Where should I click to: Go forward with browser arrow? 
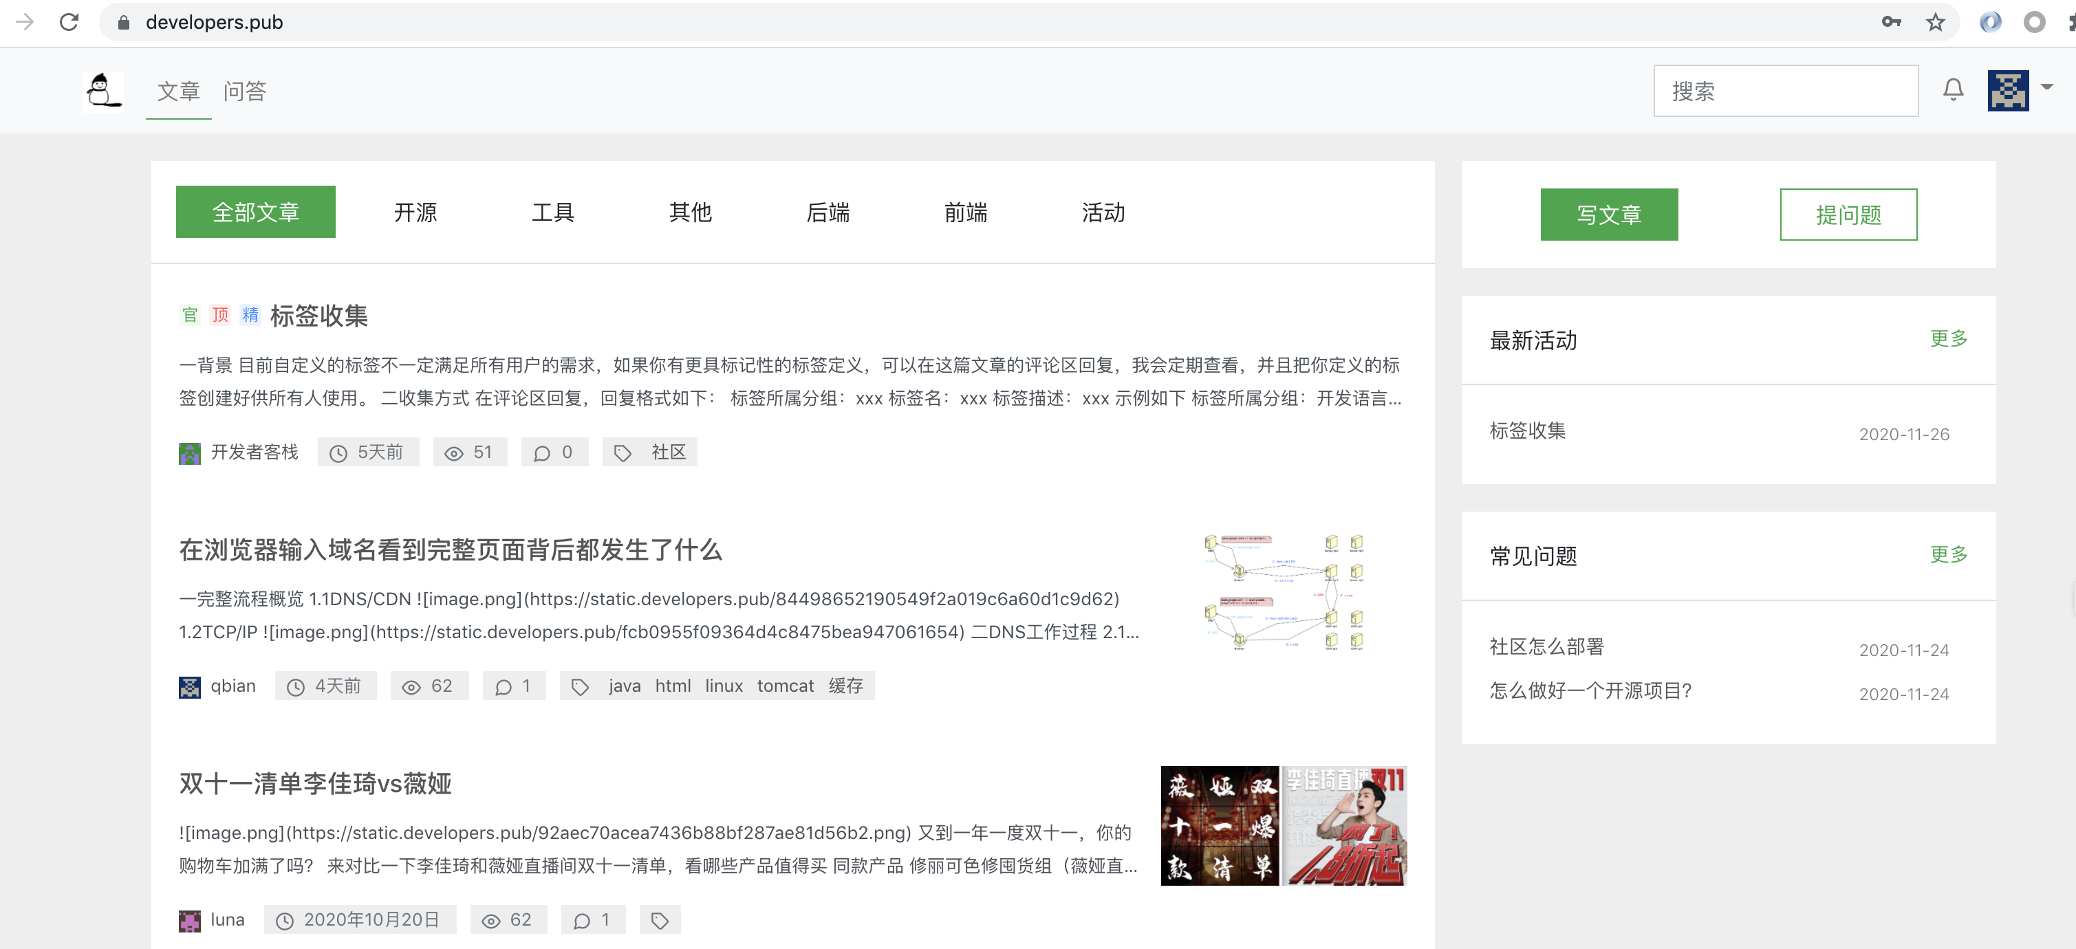click(24, 22)
